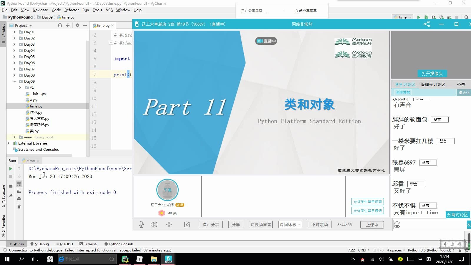
Task: Run time with coverage icon
Action: (x=434, y=17)
